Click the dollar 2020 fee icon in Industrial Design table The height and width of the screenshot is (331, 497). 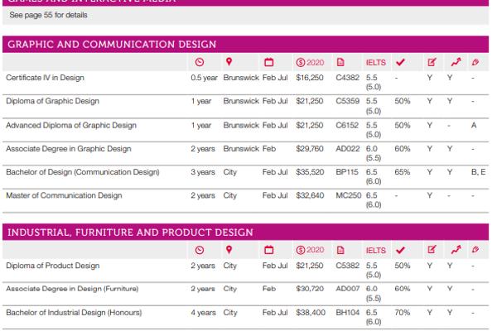click(309, 250)
